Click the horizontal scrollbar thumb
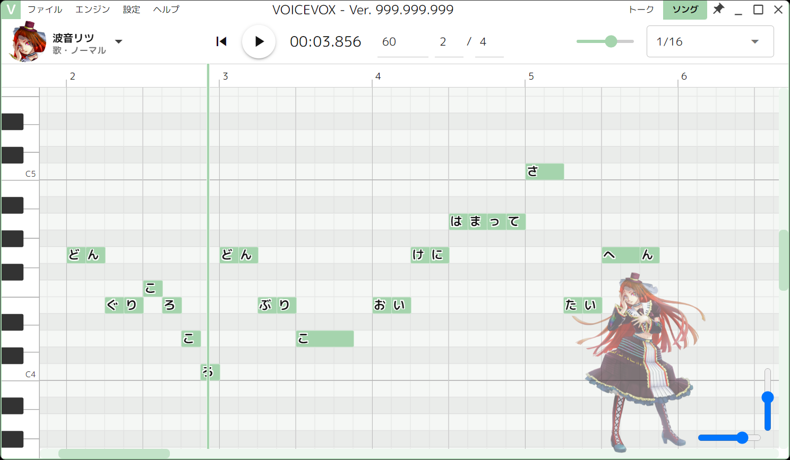The height and width of the screenshot is (460, 790). pos(114,454)
